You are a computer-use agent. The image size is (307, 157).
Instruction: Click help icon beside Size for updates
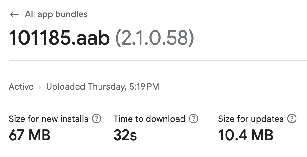click(292, 119)
